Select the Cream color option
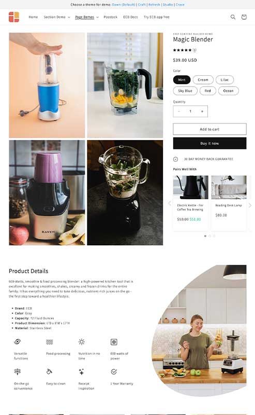 click(203, 80)
